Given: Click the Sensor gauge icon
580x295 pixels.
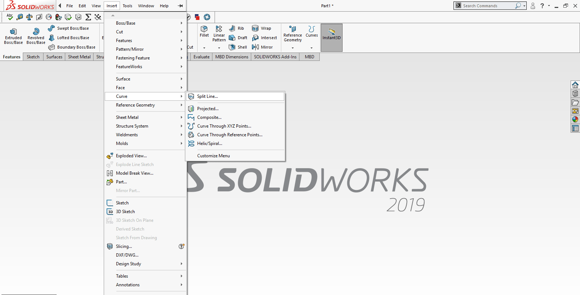Looking at the screenshot, I should (x=49, y=17).
